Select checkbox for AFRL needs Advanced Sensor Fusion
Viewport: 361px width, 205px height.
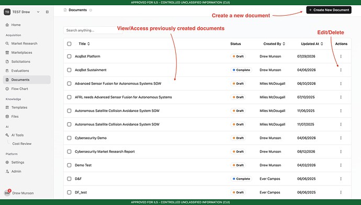point(69,97)
